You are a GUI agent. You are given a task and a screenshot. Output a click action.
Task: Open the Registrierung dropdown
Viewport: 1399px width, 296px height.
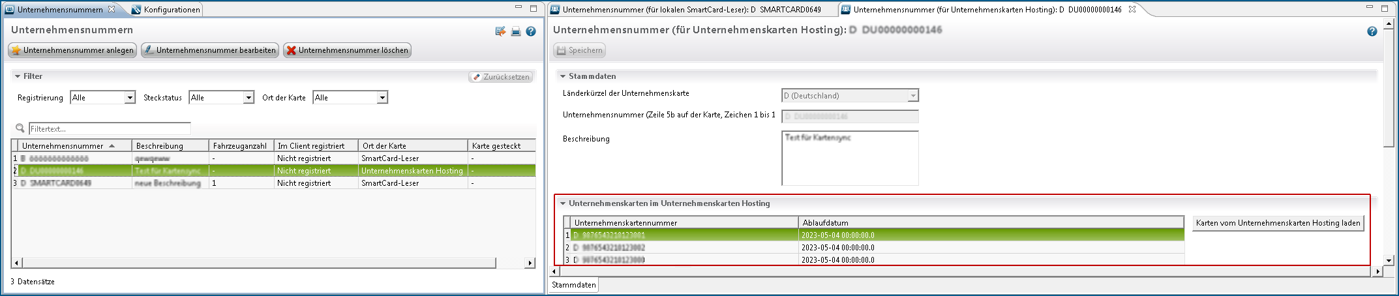[130, 98]
